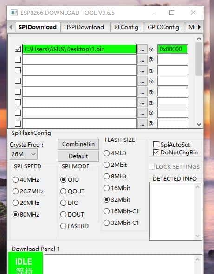The width and height of the screenshot is (214, 274).
Task: Click the file list vertical scrollbar thumb
Action: pos(199,59)
